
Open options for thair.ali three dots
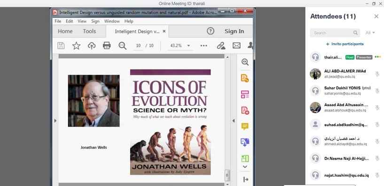378,57
